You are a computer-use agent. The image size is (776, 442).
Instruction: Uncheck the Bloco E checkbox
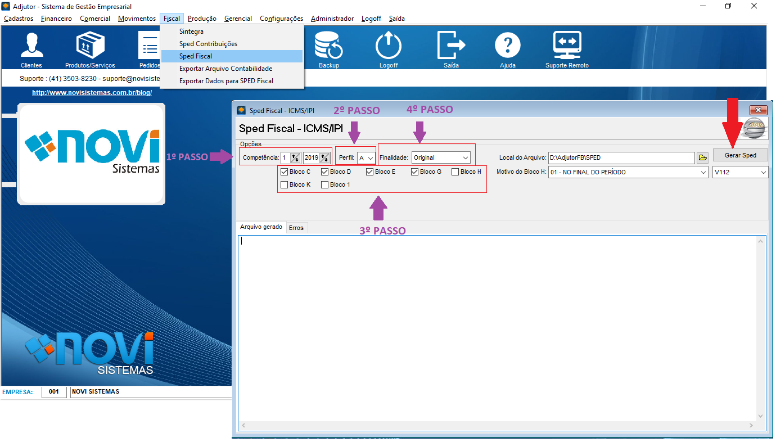369,172
